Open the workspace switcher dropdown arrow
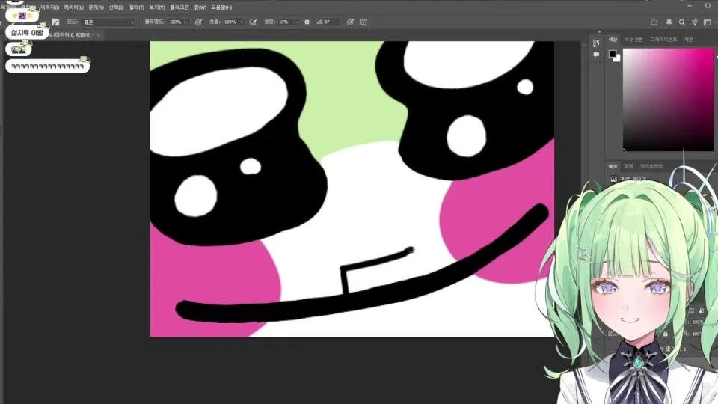 pos(715,22)
